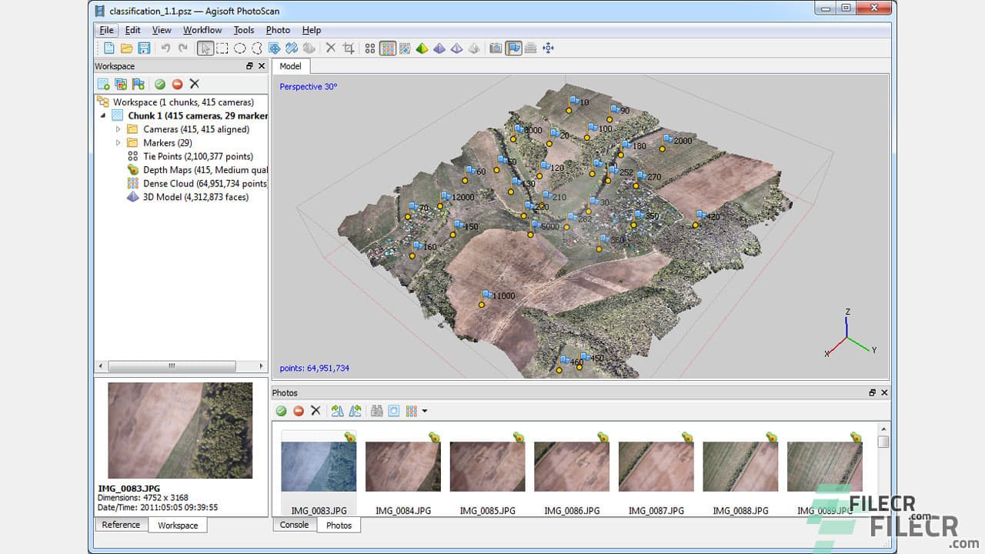Image resolution: width=985 pixels, height=554 pixels.
Task: Enable the selected photo with green check
Action: click(282, 411)
